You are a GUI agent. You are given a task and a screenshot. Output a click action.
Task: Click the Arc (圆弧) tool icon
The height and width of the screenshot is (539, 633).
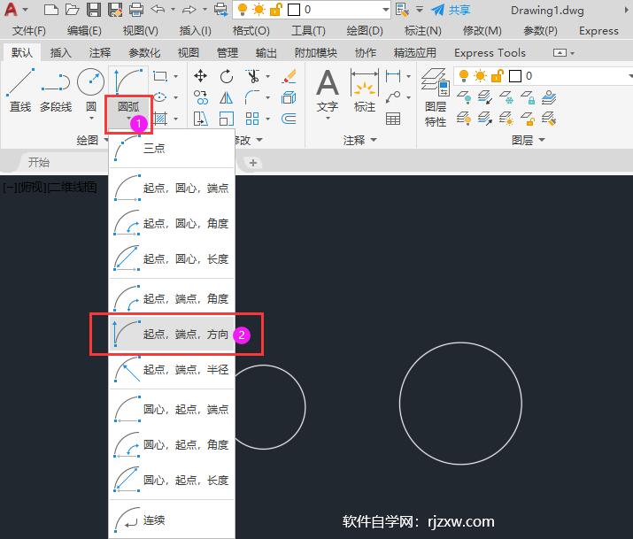[128, 81]
